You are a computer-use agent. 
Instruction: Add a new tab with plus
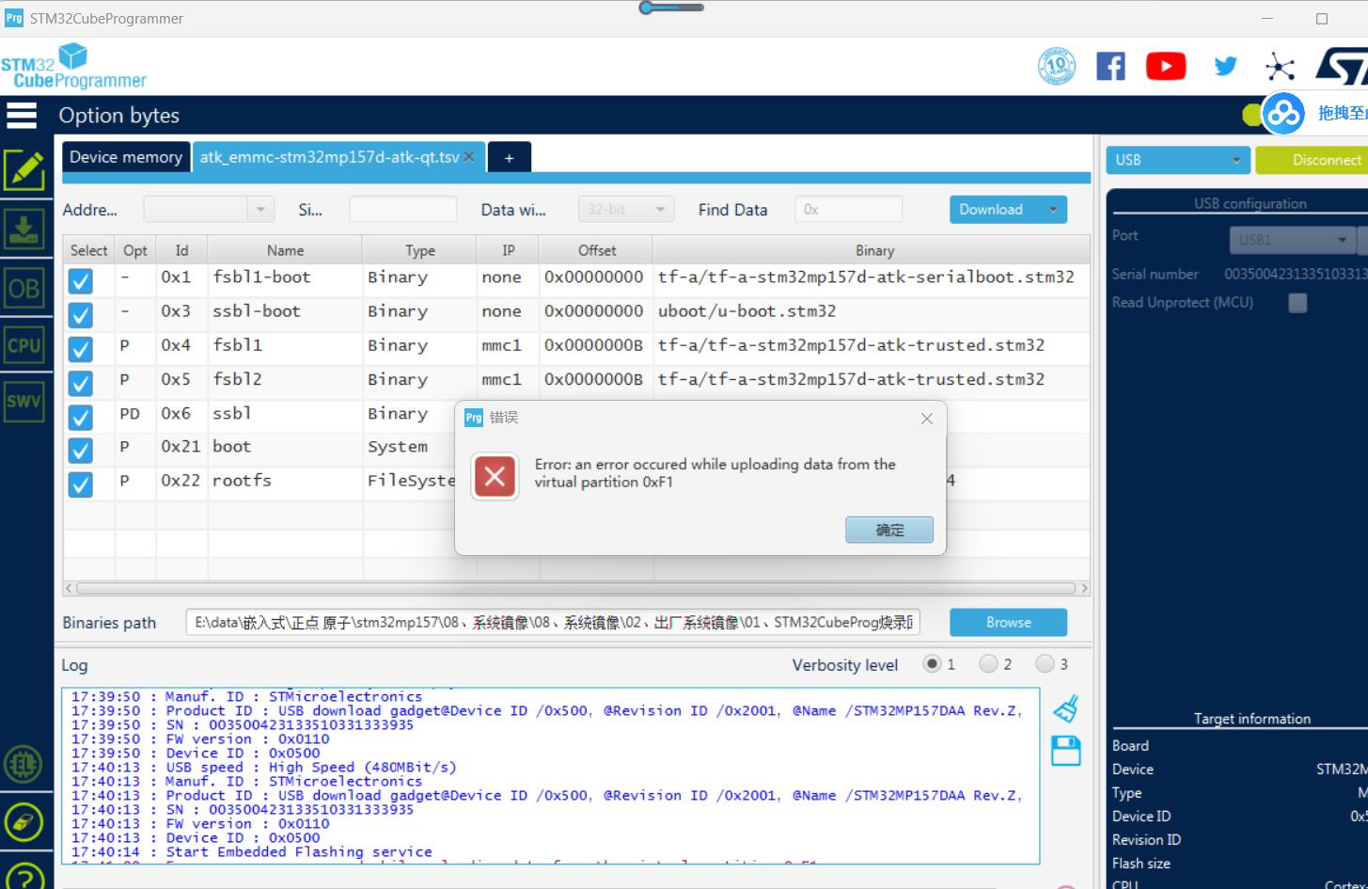click(509, 158)
